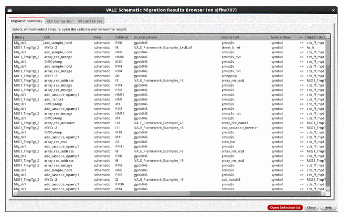
Task: Select the MYCell2 row with instance I8
Action: click(169, 48)
